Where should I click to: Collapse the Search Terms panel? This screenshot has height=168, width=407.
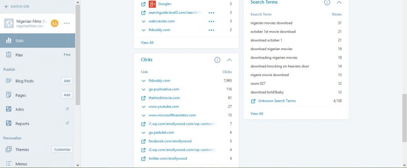(339, 2)
